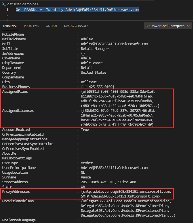Image resolution: width=193 pixels, height=223 pixels.
Task: Switch to the TERMINAL panel tab
Action: pos(10,26)
